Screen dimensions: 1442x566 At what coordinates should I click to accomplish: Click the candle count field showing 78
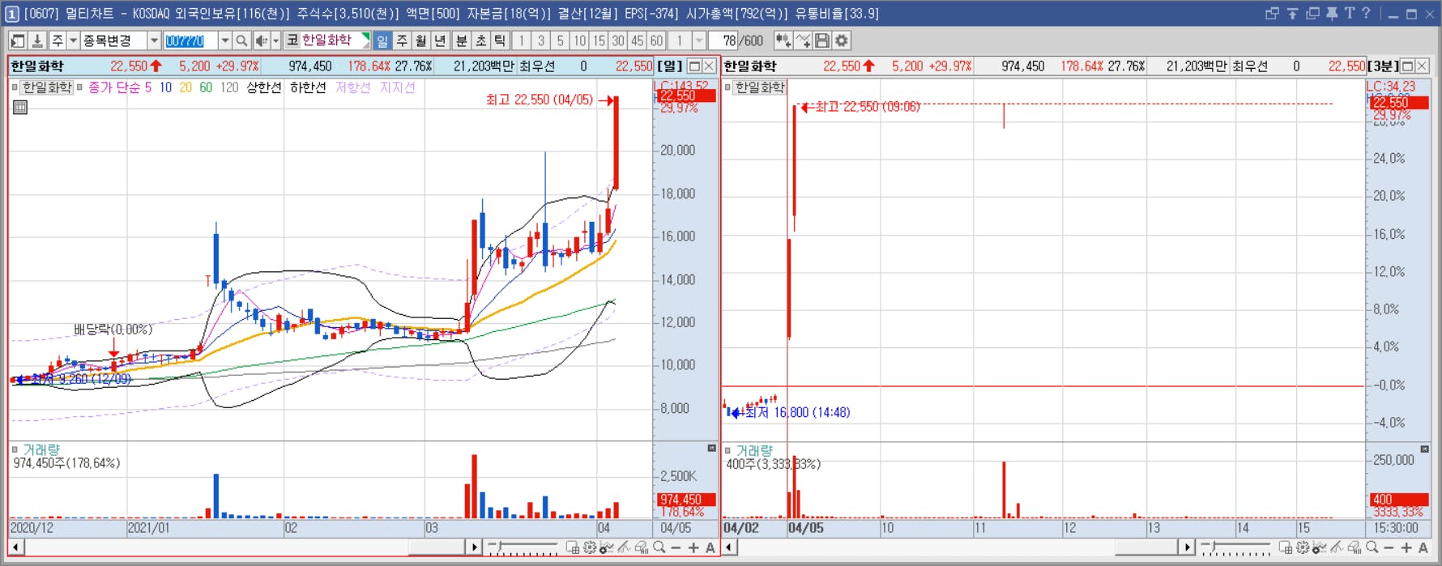click(x=723, y=40)
